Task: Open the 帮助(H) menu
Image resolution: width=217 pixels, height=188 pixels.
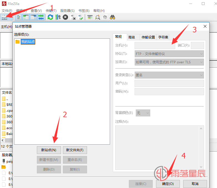Action: (x=99, y=11)
